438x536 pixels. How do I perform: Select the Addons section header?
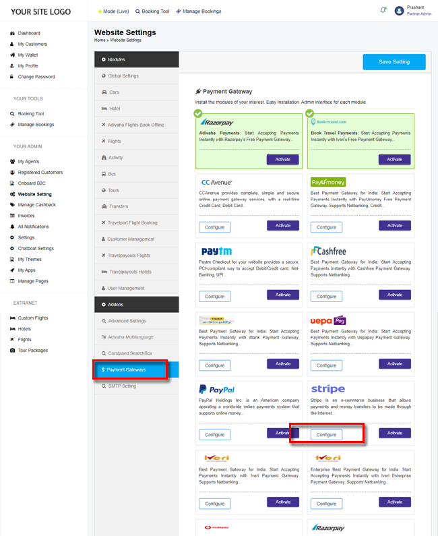[x=137, y=305]
